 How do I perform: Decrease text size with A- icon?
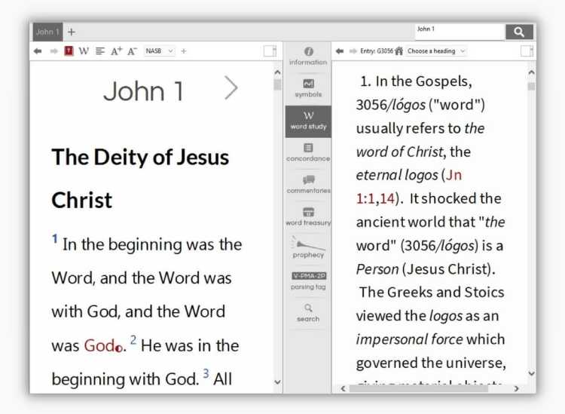[x=132, y=51]
